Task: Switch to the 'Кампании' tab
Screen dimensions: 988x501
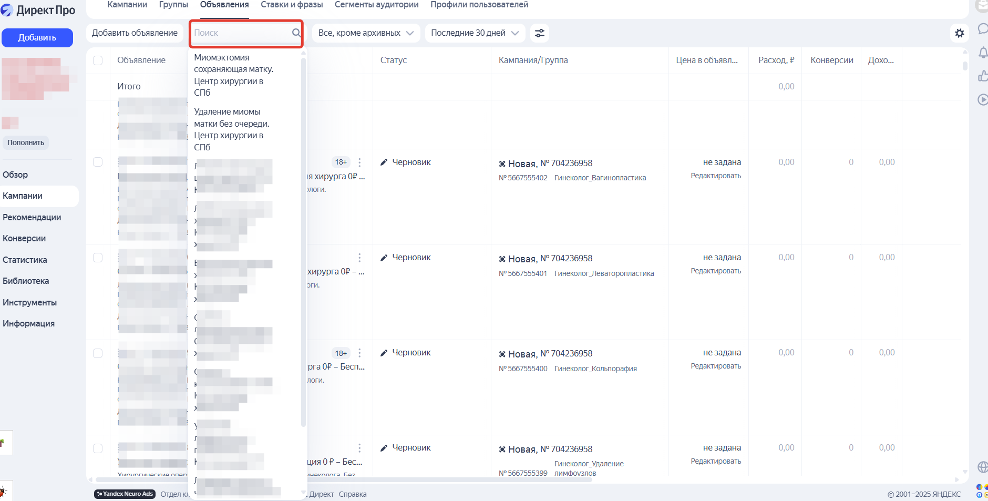Action: click(127, 5)
